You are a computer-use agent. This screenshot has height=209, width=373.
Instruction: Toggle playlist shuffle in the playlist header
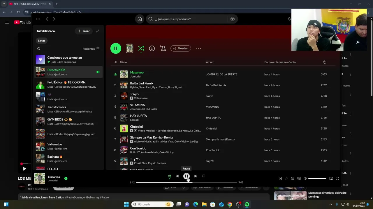click(x=141, y=48)
